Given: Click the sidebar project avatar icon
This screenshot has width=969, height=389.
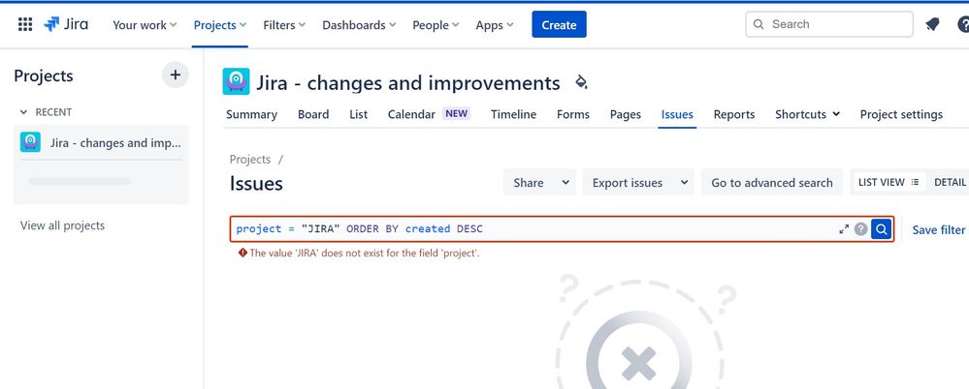Looking at the screenshot, I should (x=30, y=142).
